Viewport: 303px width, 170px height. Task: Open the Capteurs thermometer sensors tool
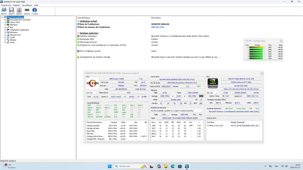click(x=19, y=11)
